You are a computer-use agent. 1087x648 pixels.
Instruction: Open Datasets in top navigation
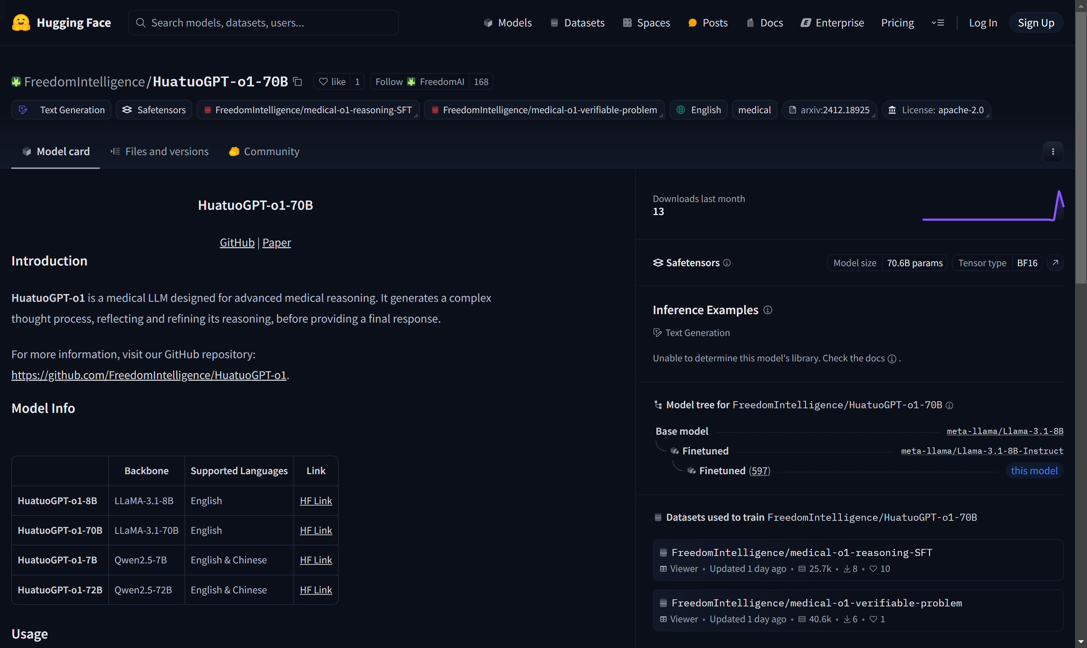[577, 23]
